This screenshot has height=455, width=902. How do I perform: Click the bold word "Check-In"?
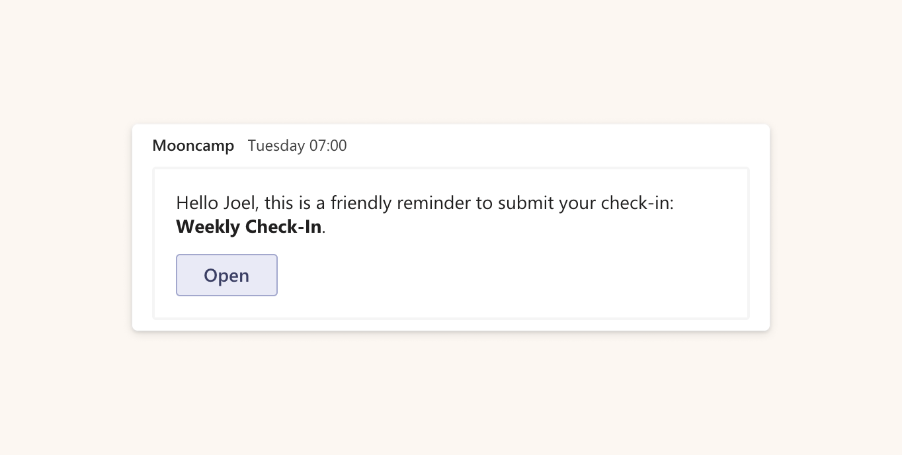click(283, 227)
